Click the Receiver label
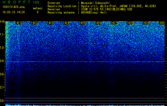 coord(54,9)
